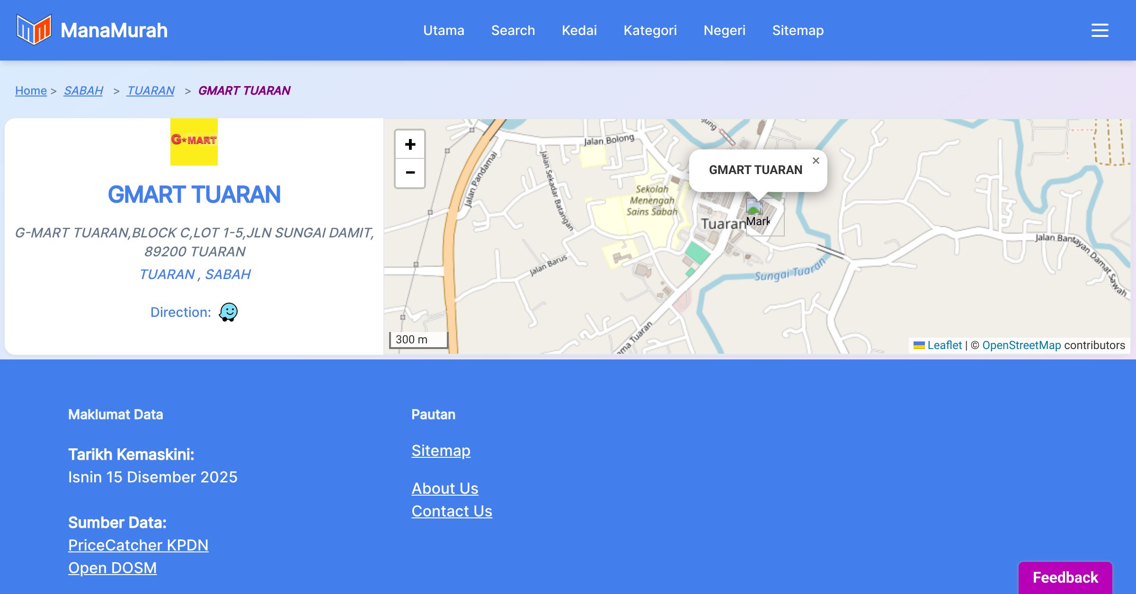Open the Leaflet attribution link

(944, 345)
